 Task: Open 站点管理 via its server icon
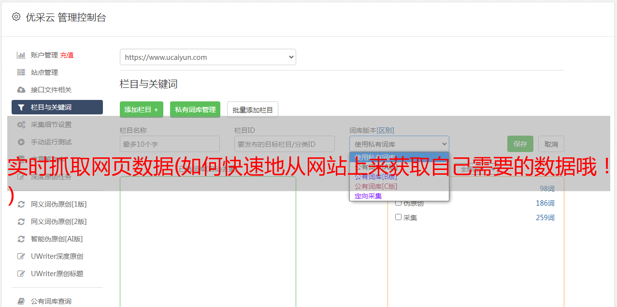21,72
